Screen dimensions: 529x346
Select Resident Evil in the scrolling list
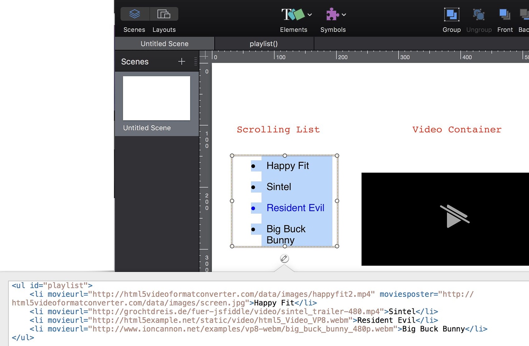tap(295, 208)
